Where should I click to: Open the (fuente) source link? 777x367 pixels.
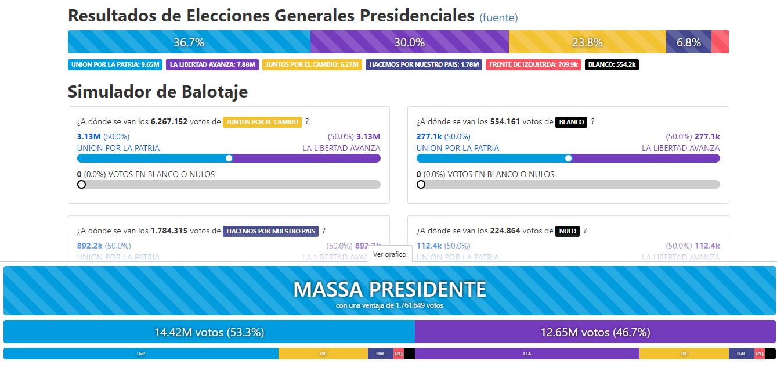(498, 18)
